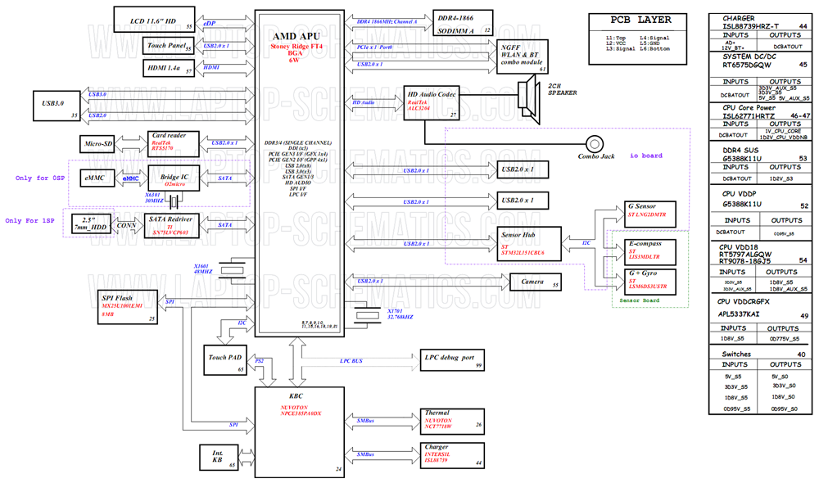This screenshot has width=819, height=483.
Task: Select the DDR4-1866 SODIMM A block
Action: click(463, 23)
